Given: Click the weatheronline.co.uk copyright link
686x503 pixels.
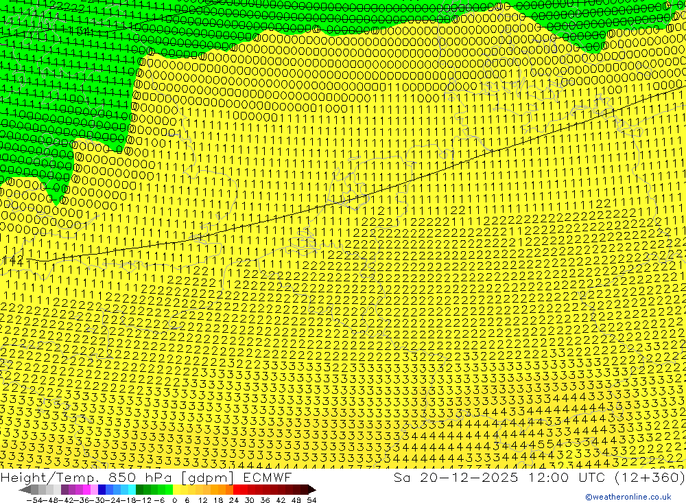Looking at the screenshot, I should click(628, 497).
